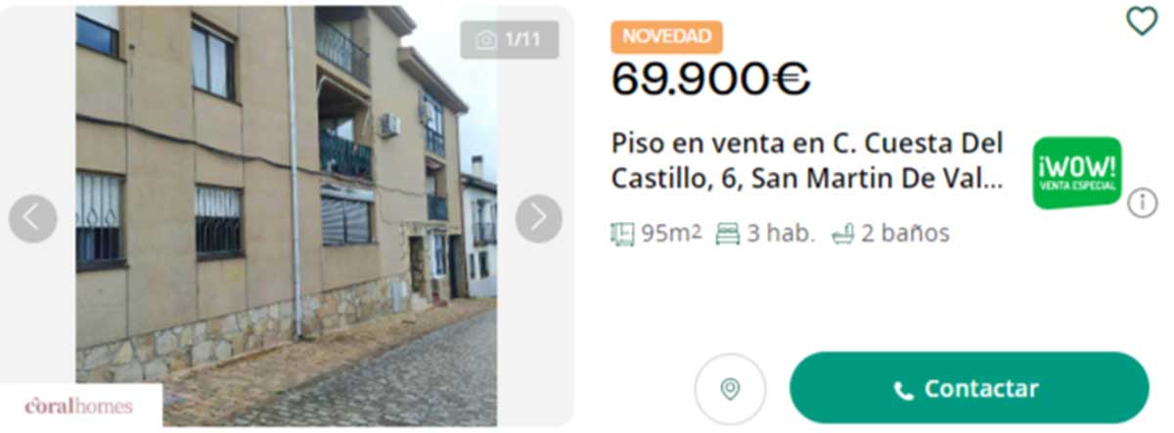Open the coralhomes agency logo
The height and width of the screenshot is (433, 1174).
tap(79, 406)
